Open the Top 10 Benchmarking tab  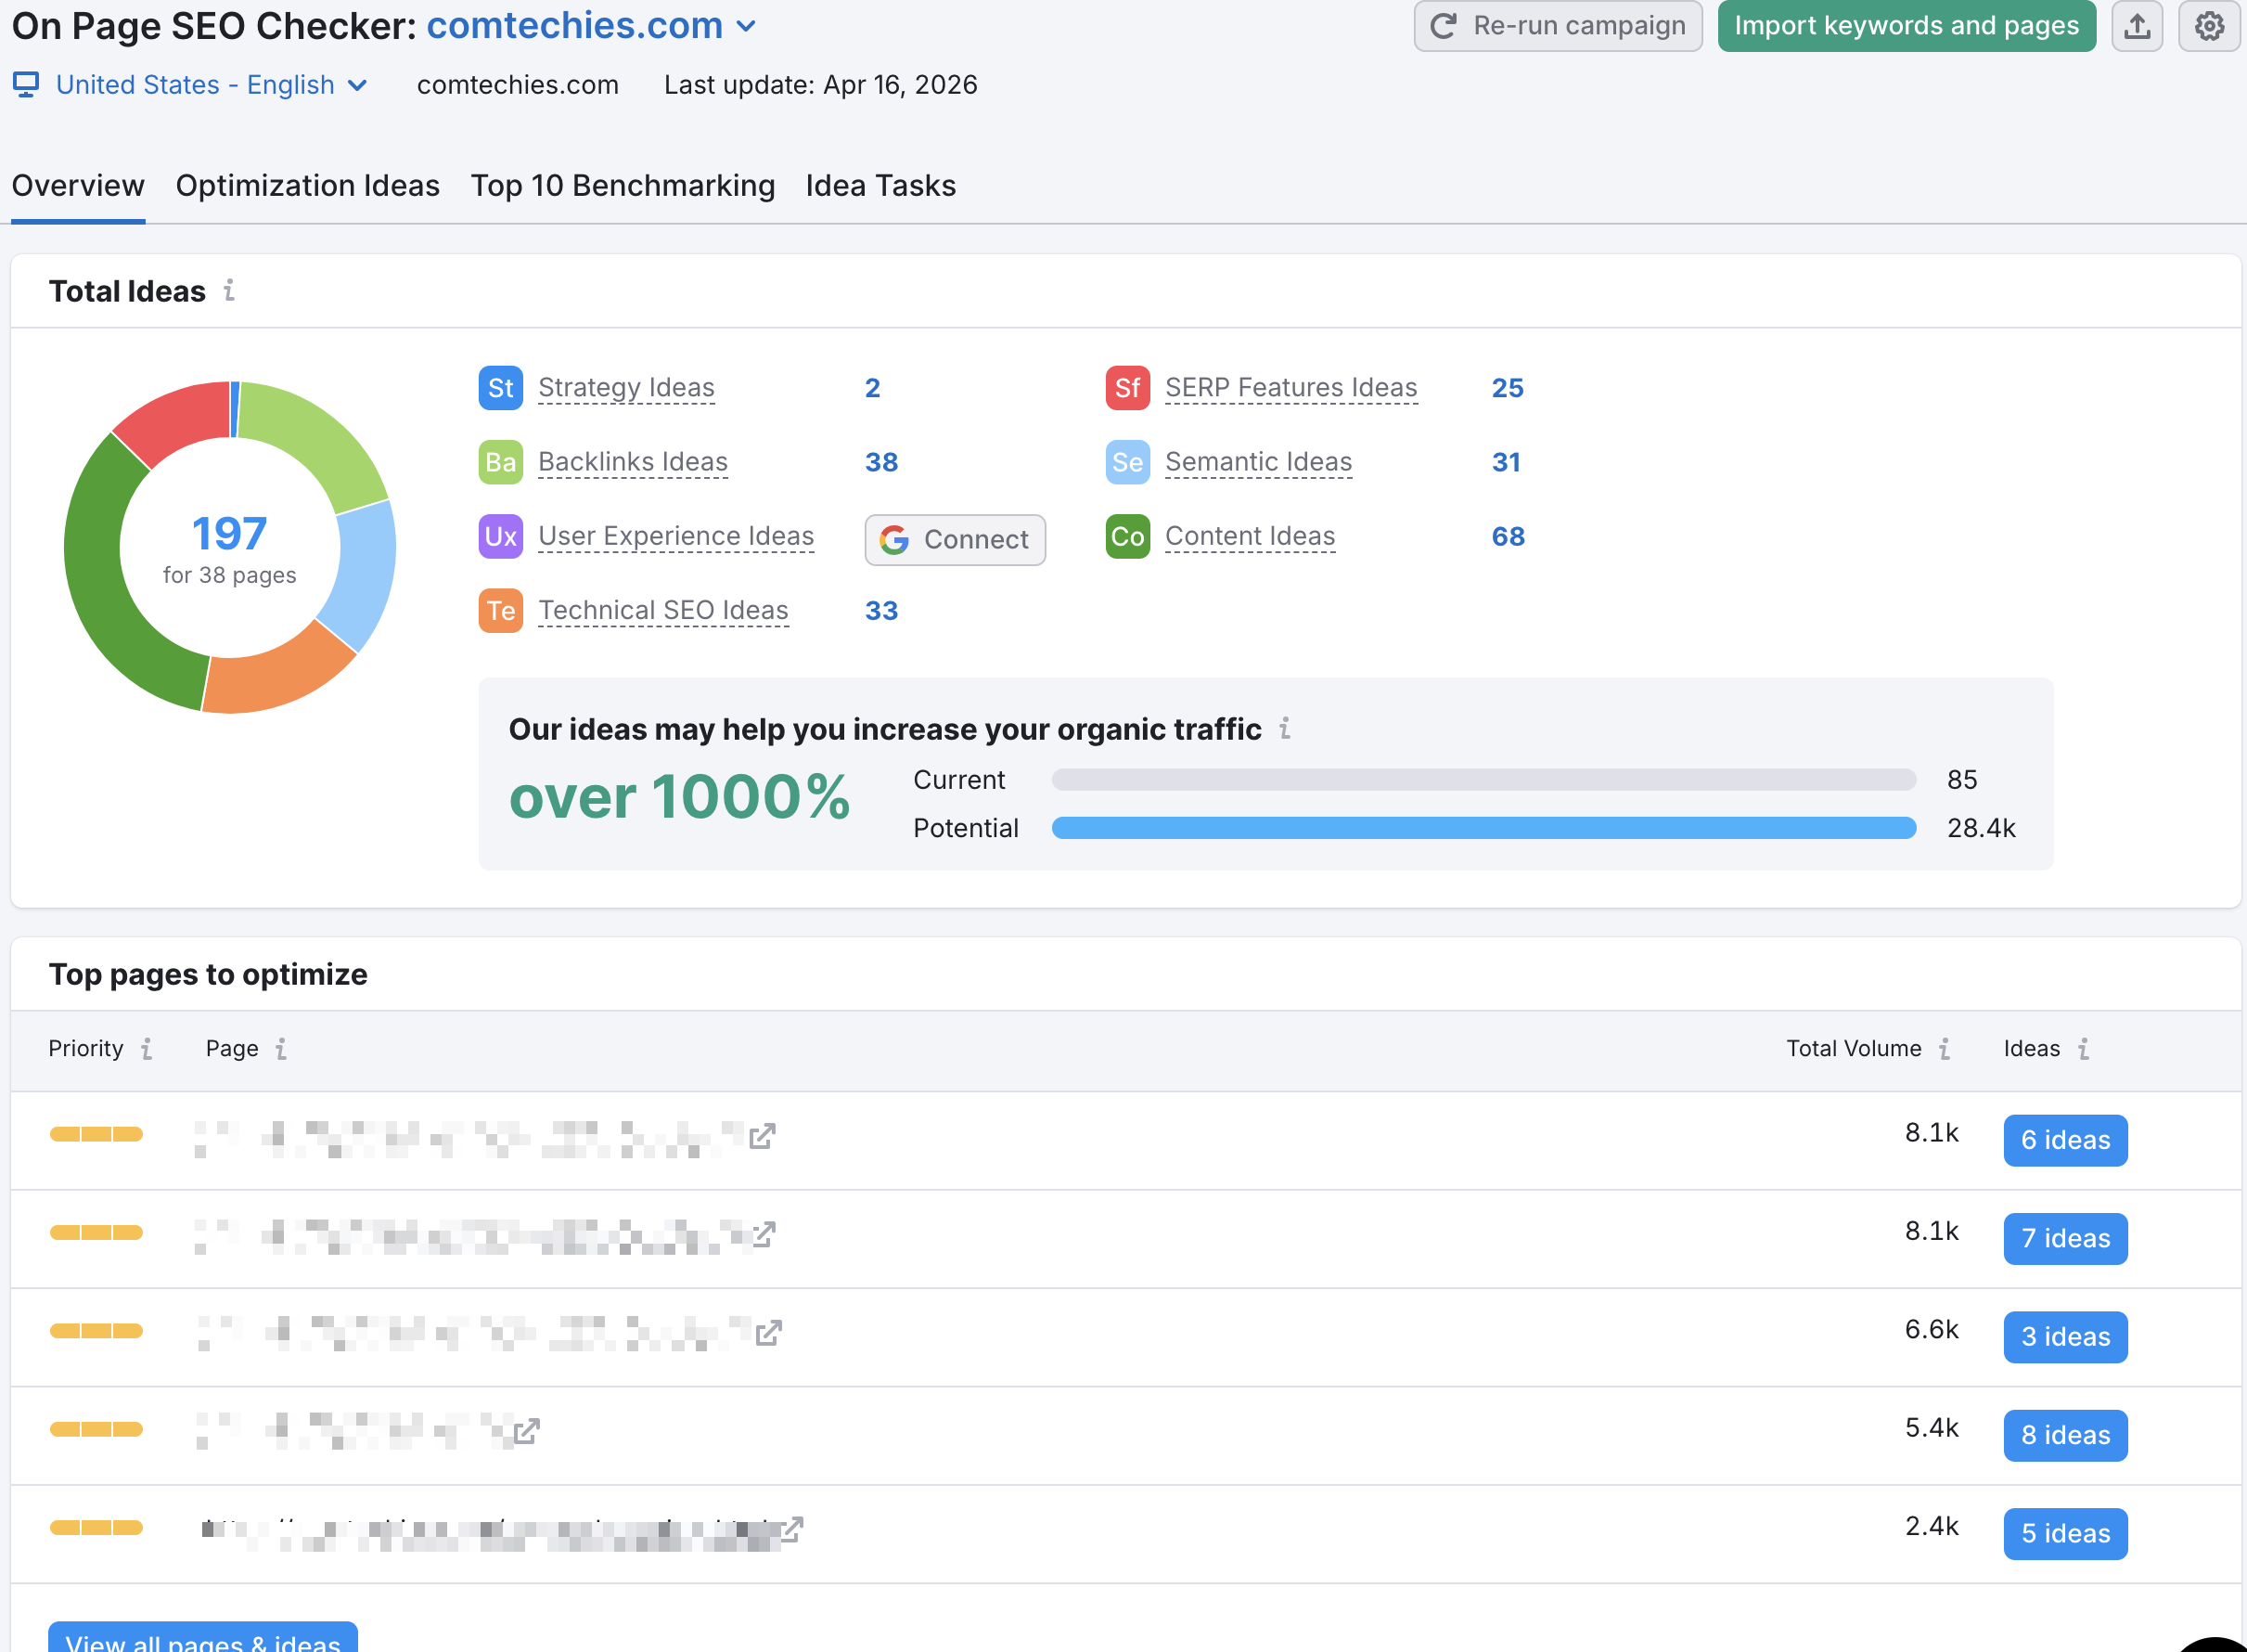623,186
